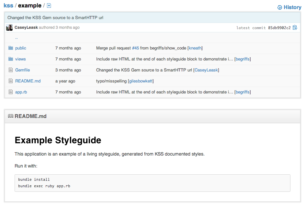Click the new file plus icon

point(49,5)
